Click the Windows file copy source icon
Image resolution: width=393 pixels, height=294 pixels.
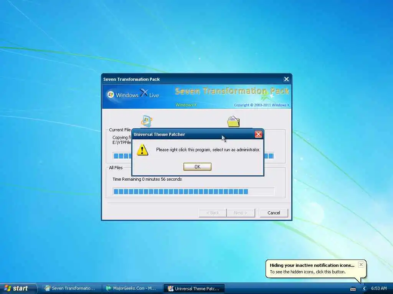pyautogui.click(x=147, y=121)
